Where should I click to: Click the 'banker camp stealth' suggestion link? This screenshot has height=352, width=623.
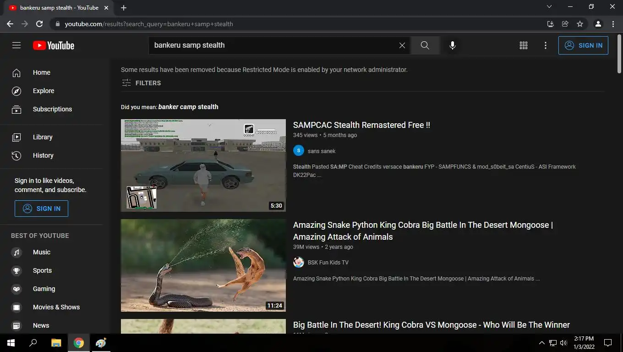point(188,107)
